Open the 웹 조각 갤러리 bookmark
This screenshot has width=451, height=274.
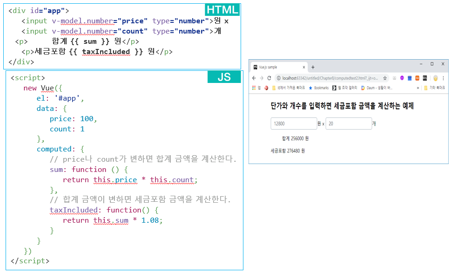344,88
